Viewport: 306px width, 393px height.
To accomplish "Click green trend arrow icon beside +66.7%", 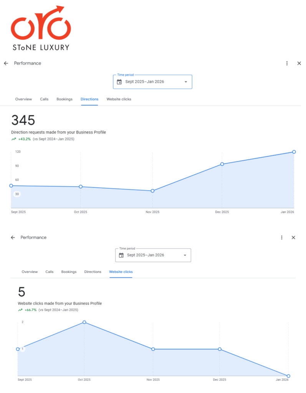I will coord(20,310).
